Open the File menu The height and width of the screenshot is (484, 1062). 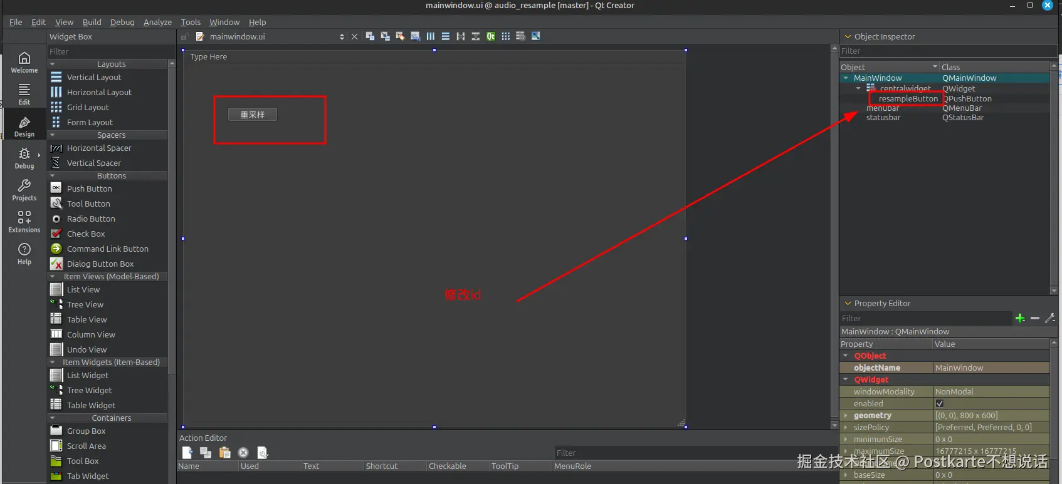[16, 22]
